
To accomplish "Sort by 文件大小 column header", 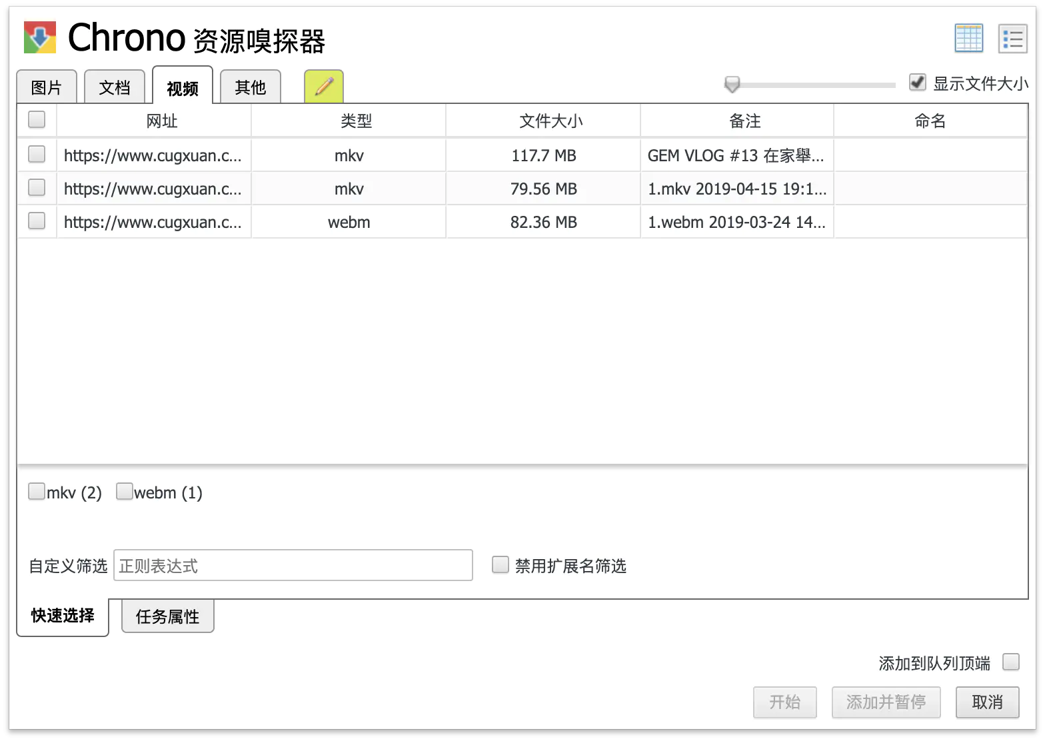I will [543, 121].
